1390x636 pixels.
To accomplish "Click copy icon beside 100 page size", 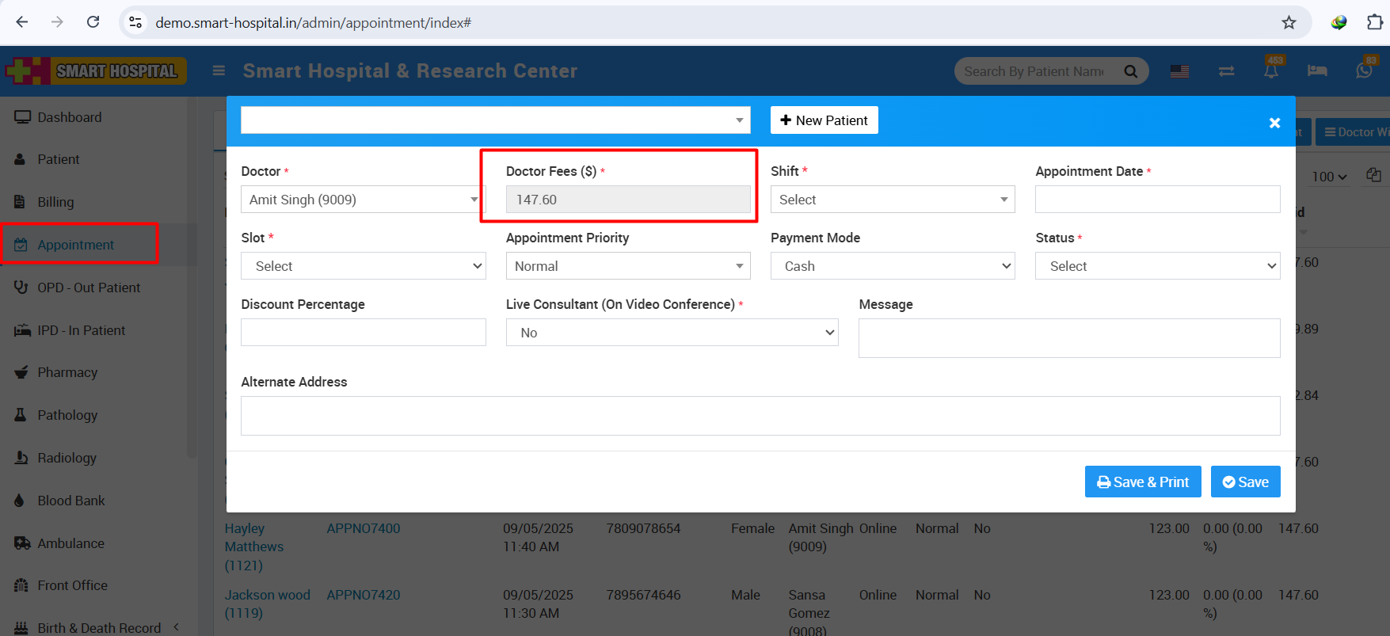I will click(x=1374, y=175).
